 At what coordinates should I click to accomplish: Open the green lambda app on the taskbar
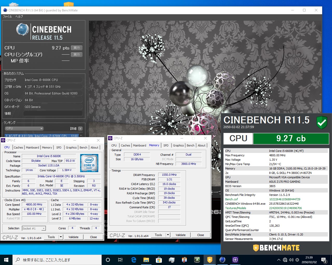click(197, 260)
